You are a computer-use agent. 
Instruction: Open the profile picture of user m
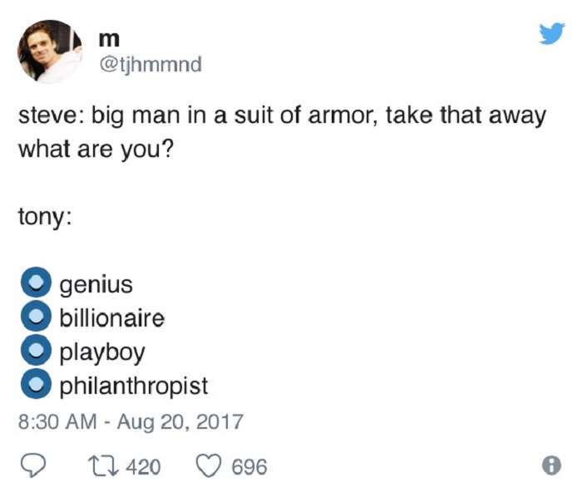pos(49,52)
